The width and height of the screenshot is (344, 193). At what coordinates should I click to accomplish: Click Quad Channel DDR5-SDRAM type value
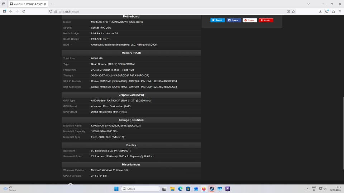click(113, 64)
